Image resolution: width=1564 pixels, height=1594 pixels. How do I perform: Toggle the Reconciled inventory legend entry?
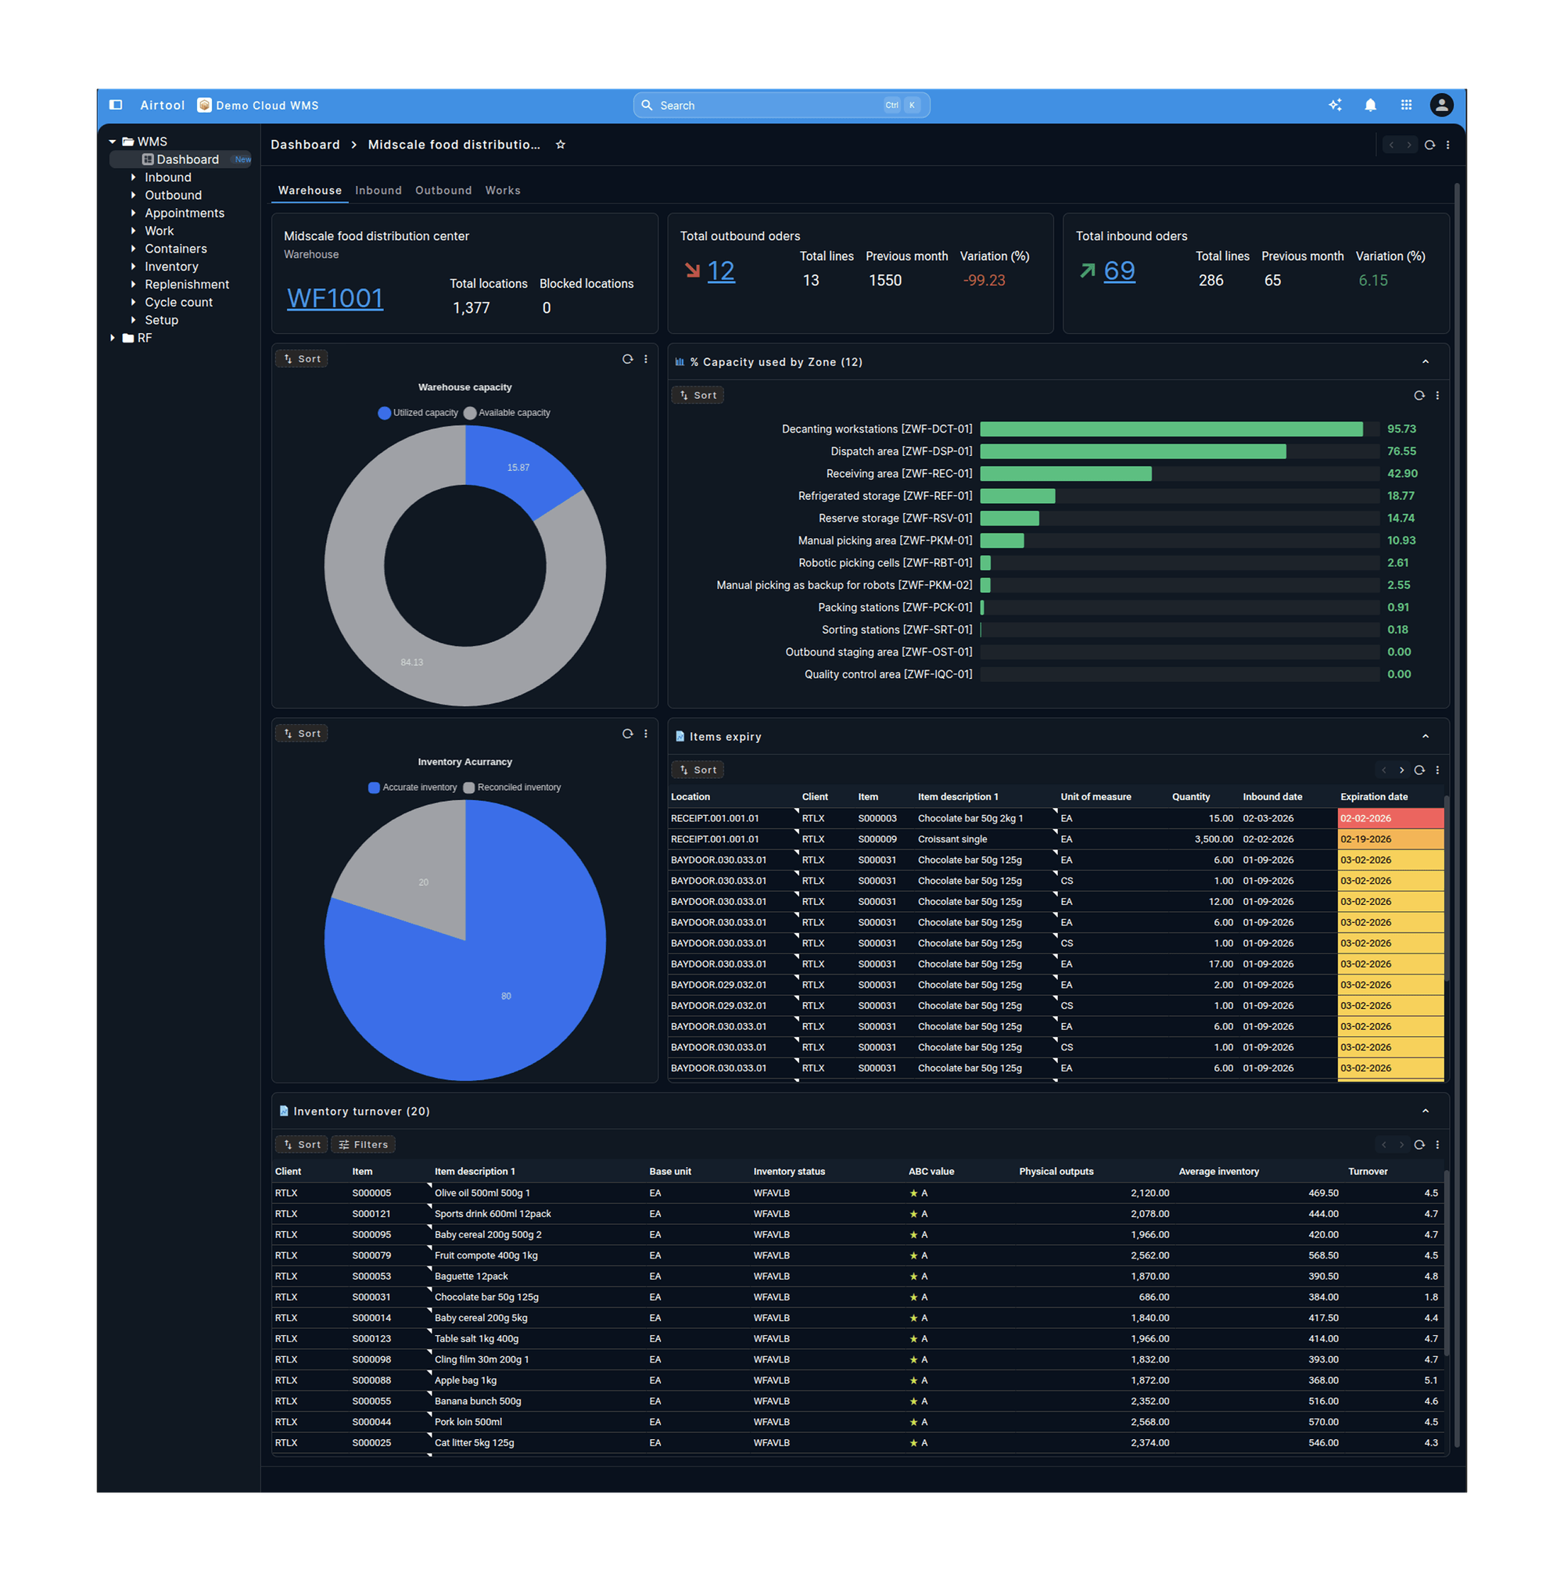[x=511, y=787]
